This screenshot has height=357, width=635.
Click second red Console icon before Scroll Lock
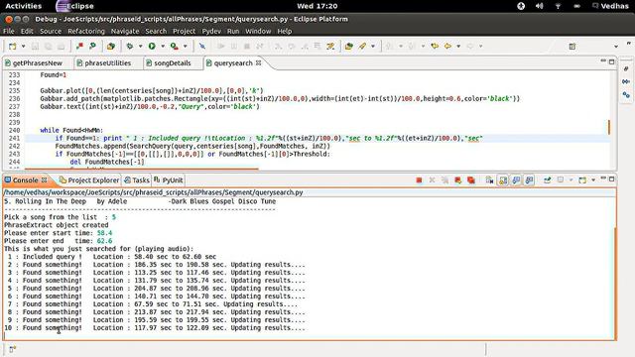(471, 180)
